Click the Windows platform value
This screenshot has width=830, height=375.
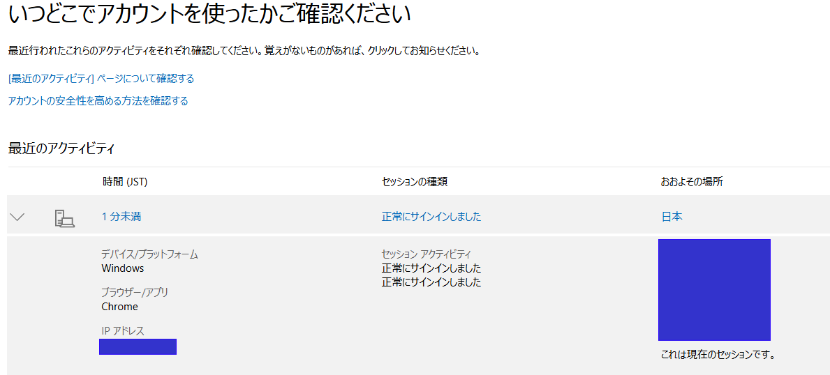123,268
